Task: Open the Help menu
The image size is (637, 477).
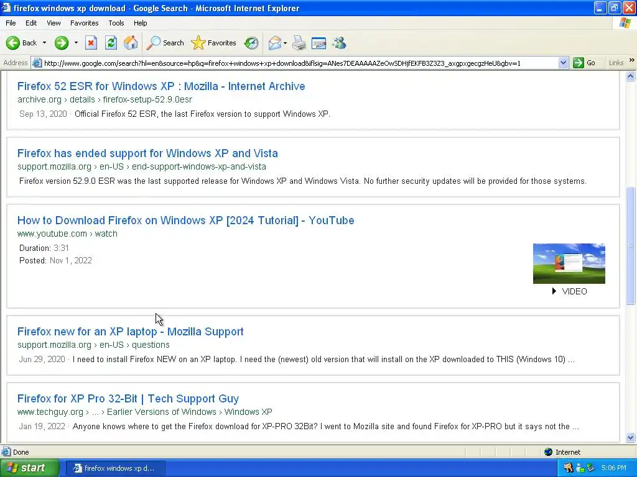Action: (140, 23)
